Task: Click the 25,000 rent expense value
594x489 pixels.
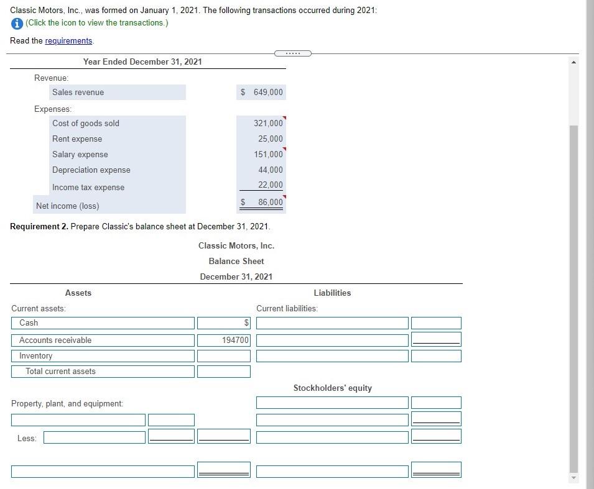Action: tap(271, 139)
